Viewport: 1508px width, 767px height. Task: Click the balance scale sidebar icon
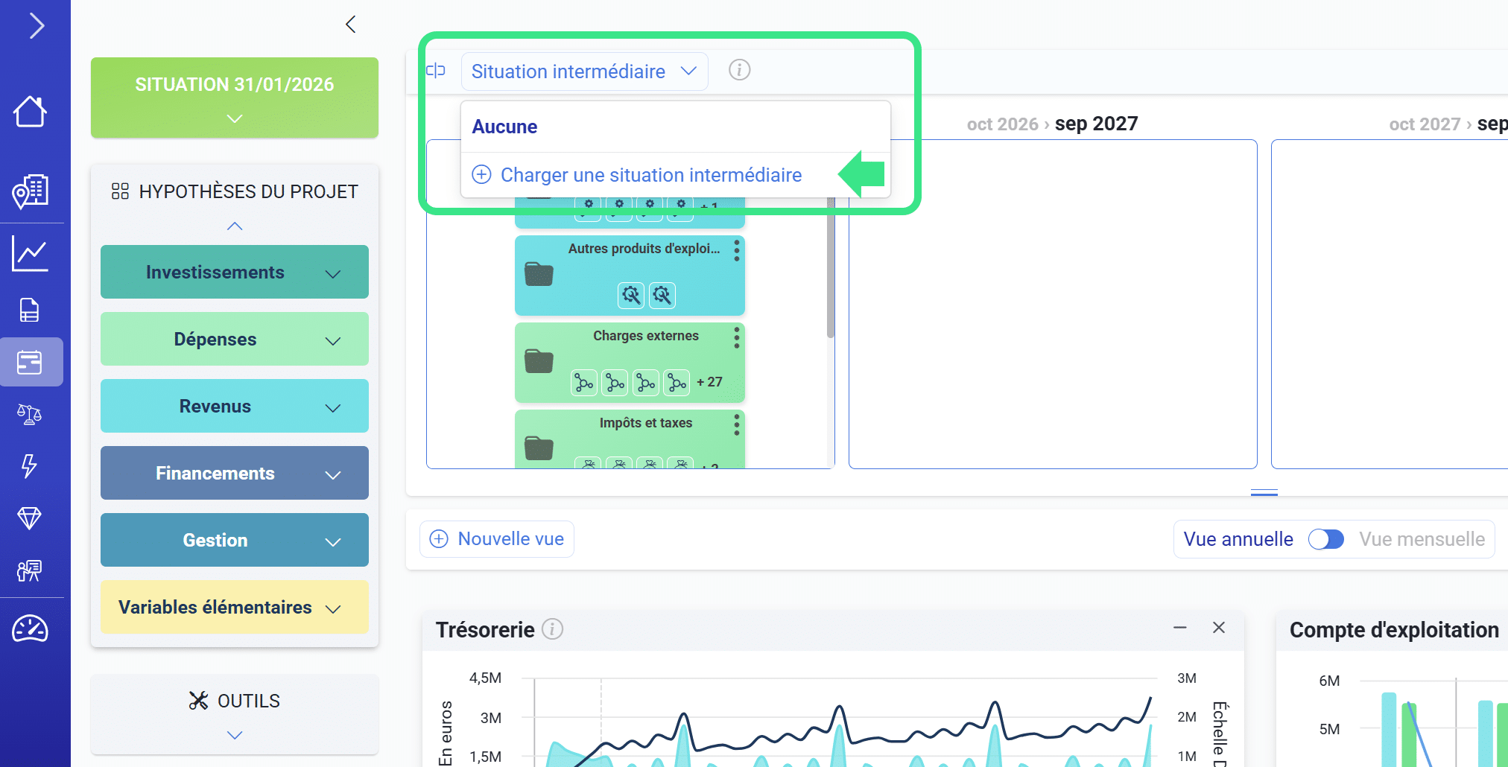click(30, 414)
